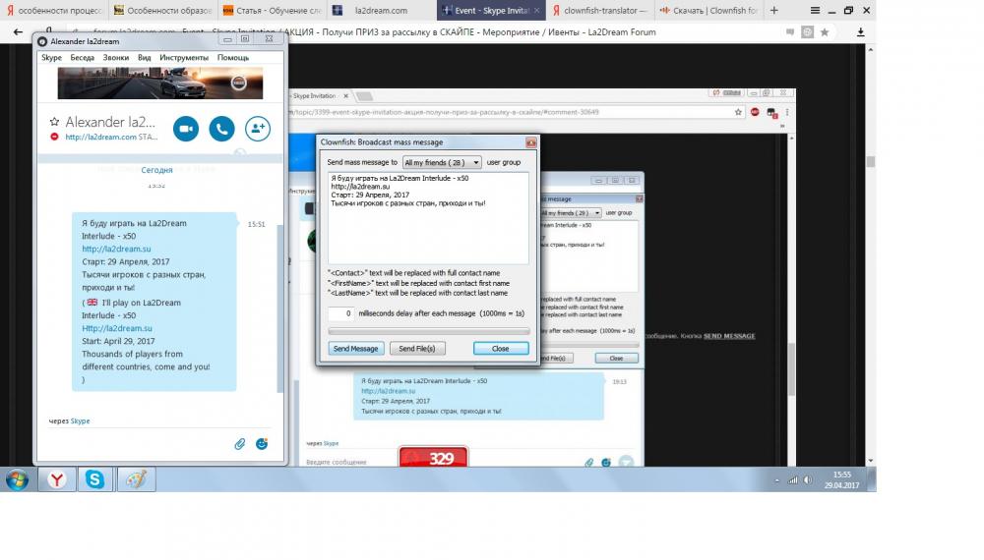Screen dimensions: 984x560
Task: Click the Send File(s) button
Action: 417,349
